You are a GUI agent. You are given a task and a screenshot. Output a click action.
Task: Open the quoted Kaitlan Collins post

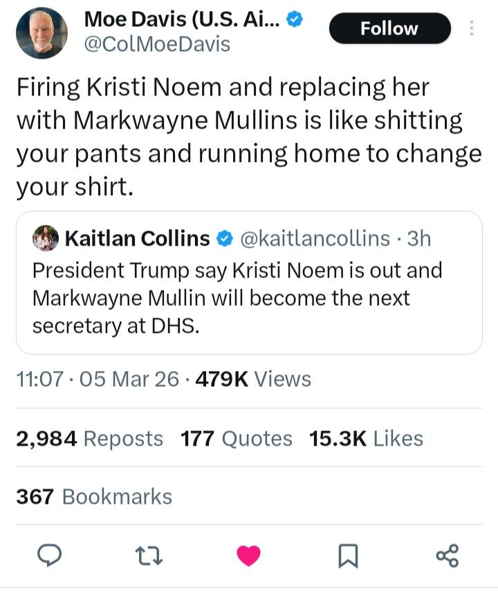pyautogui.click(x=249, y=298)
